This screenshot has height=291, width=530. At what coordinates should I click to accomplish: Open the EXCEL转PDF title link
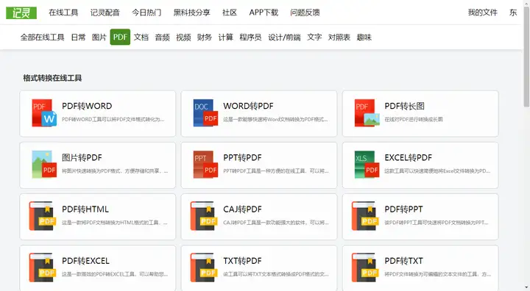(x=409, y=158)
